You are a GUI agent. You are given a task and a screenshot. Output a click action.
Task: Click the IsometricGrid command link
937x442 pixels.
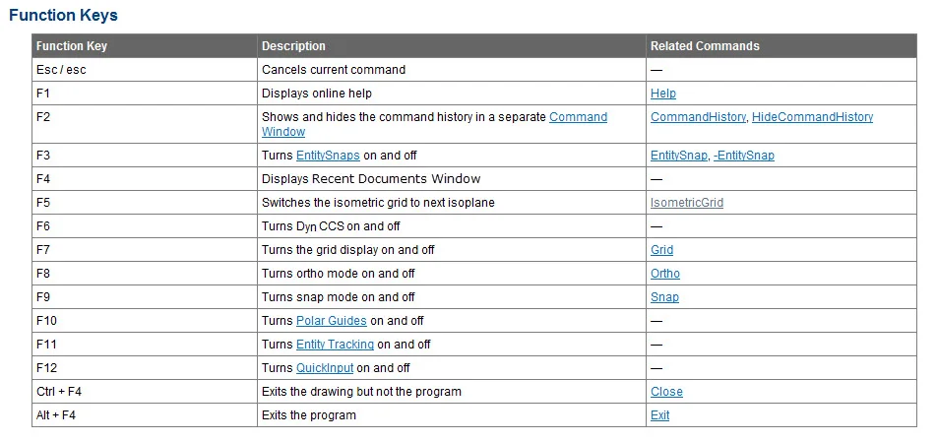coord(686,203)
